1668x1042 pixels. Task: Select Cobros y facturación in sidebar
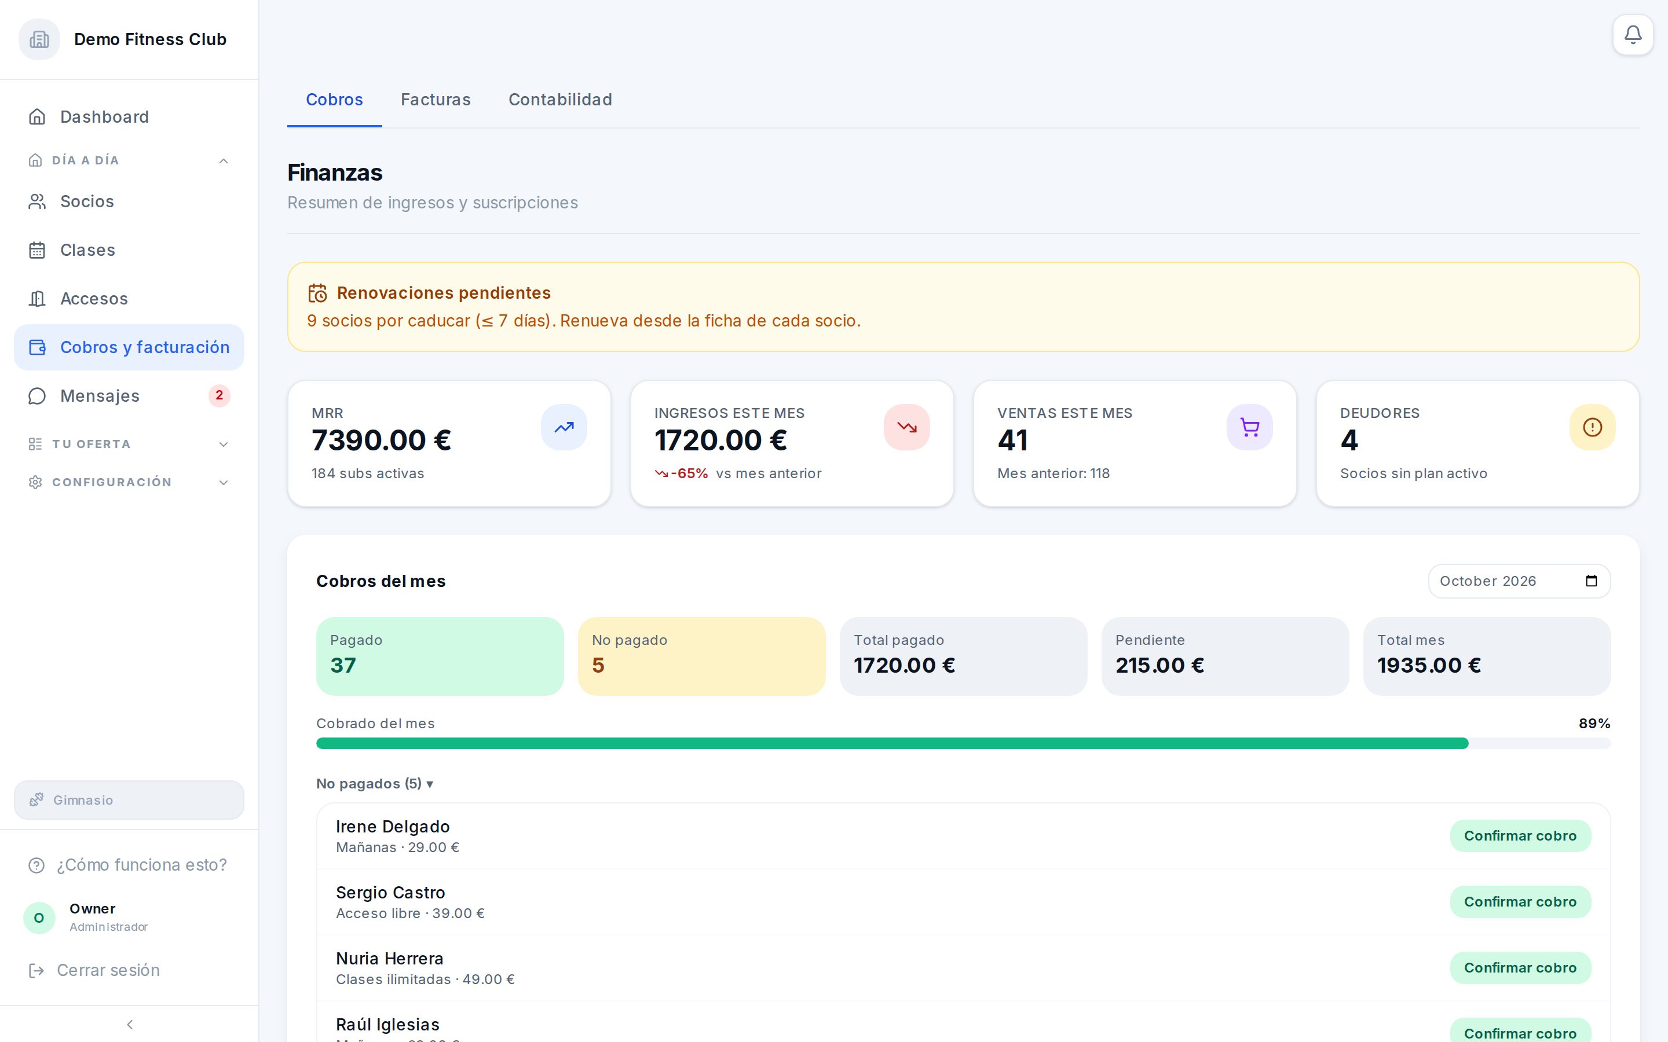129,347
